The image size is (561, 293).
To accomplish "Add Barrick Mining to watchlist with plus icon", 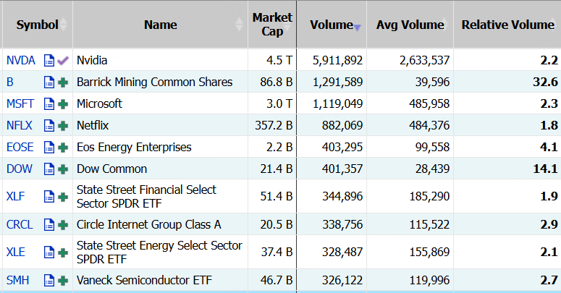I will click(x=63, y=82).
